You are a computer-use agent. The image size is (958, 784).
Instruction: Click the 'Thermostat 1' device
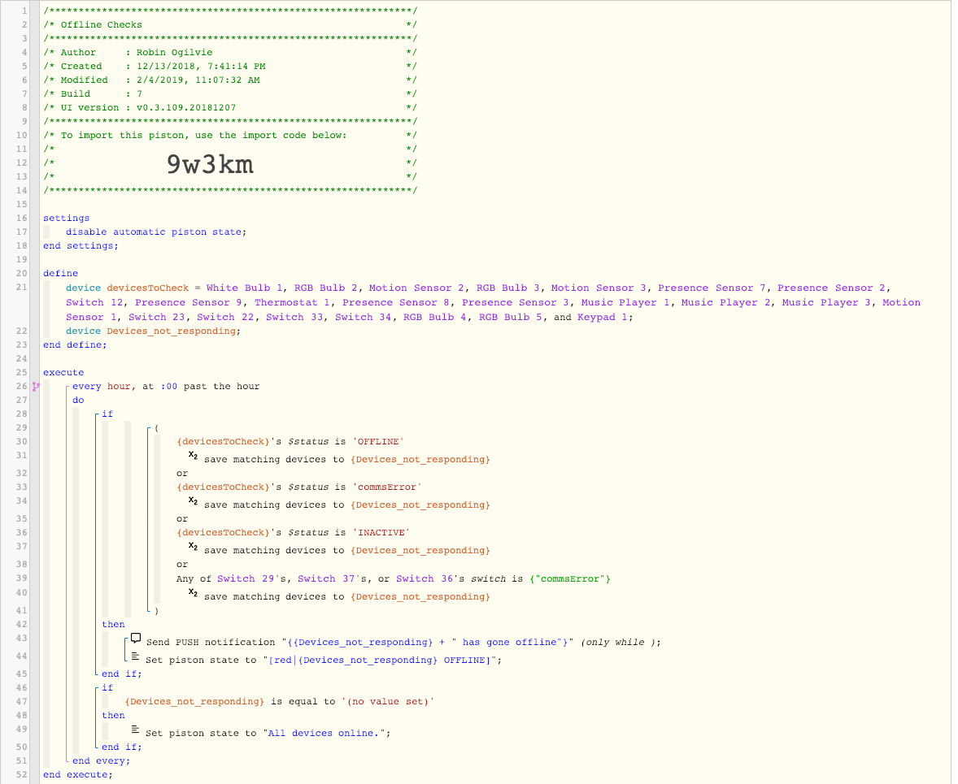[292, 303]
